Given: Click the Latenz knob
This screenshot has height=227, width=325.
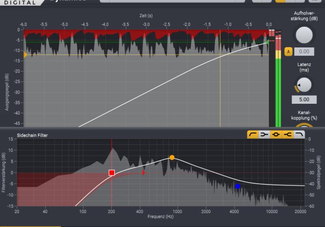Looking at the screenshot, I should click(x=303, y=84).
